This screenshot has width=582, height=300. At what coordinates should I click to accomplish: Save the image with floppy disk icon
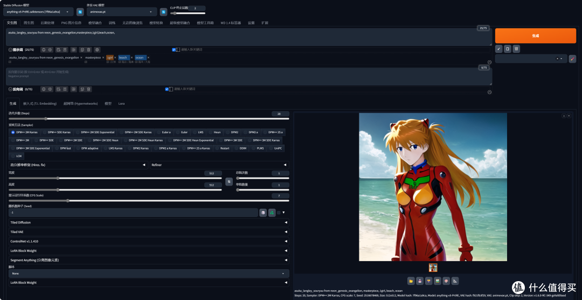click(x=419, y=281)
